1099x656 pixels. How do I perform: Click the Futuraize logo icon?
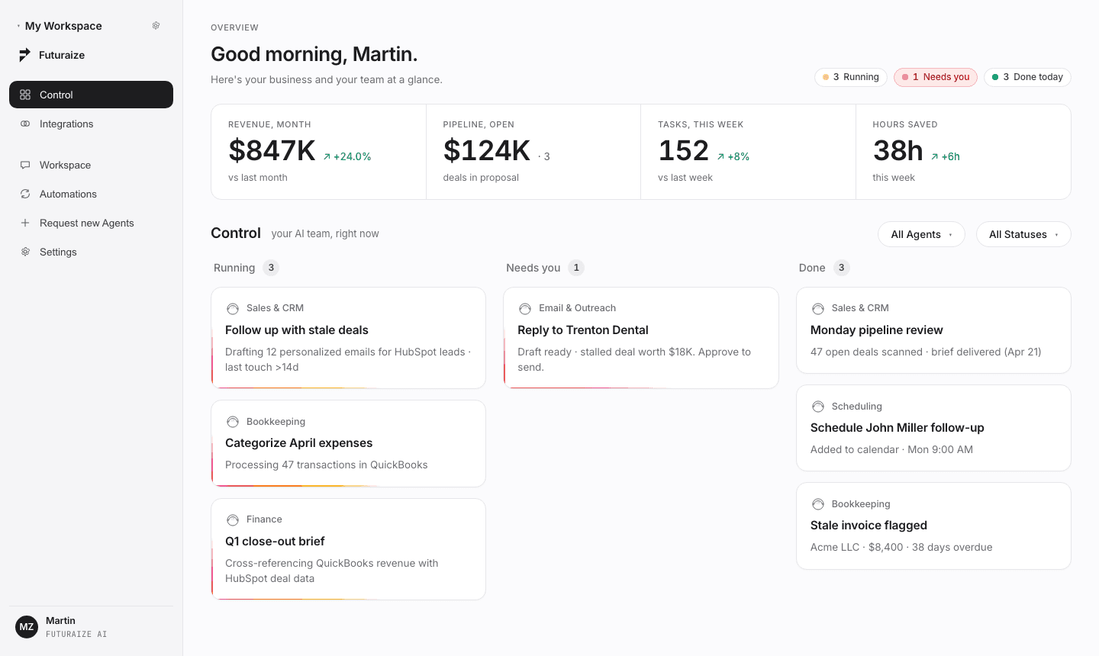[25, 55]
